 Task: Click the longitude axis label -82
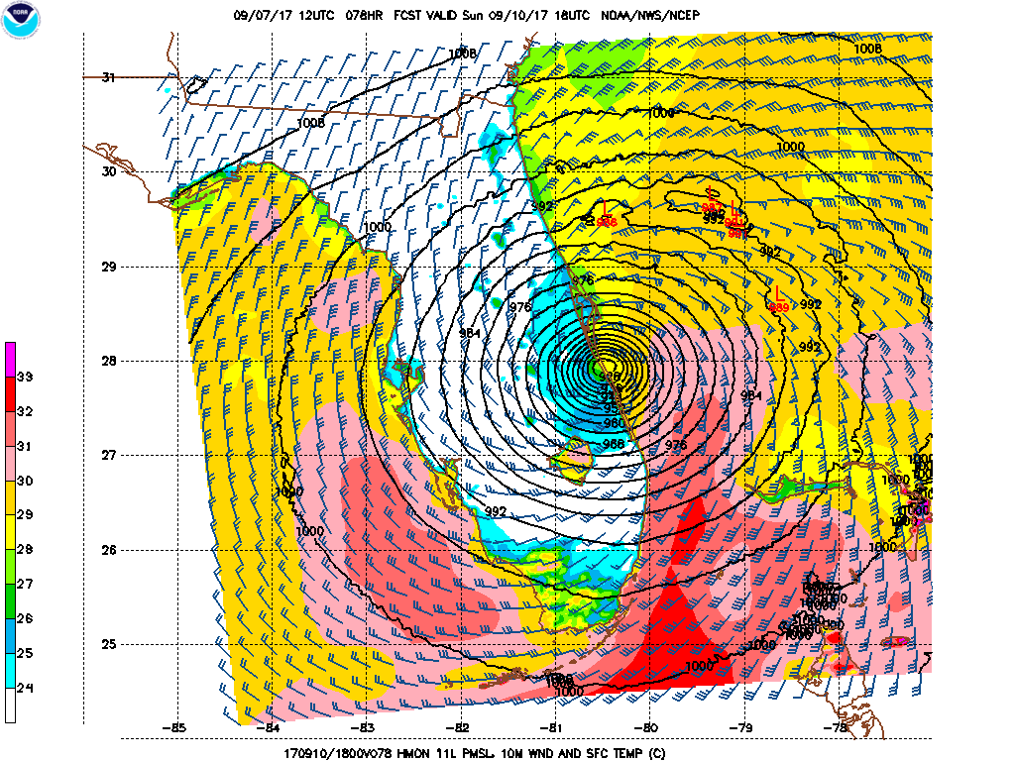[x=458, y=728]
